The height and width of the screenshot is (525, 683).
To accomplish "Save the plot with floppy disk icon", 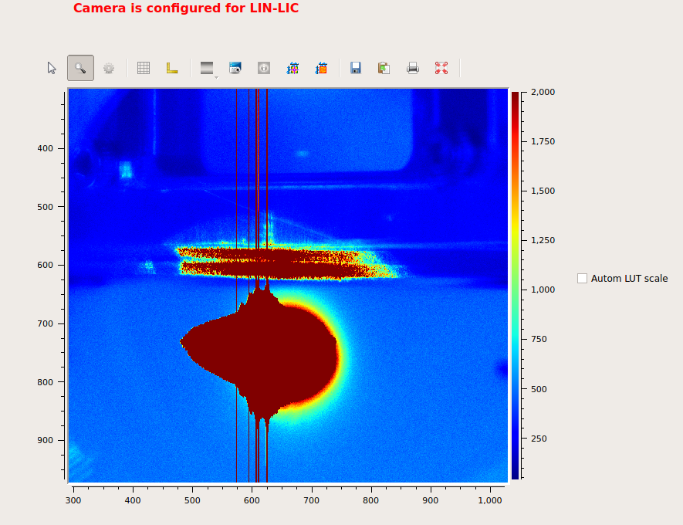I will (356, 68).
